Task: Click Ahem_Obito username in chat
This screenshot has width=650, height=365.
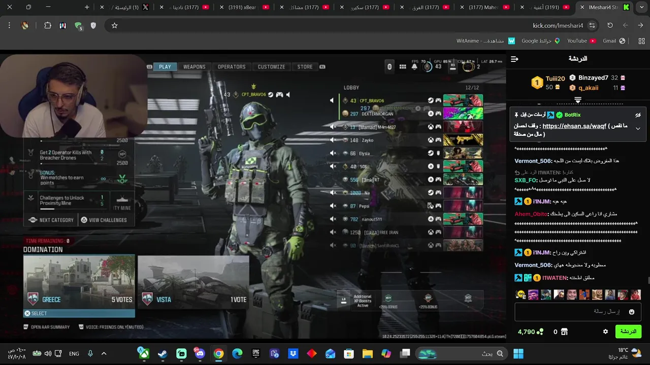Action: (532, 214)
